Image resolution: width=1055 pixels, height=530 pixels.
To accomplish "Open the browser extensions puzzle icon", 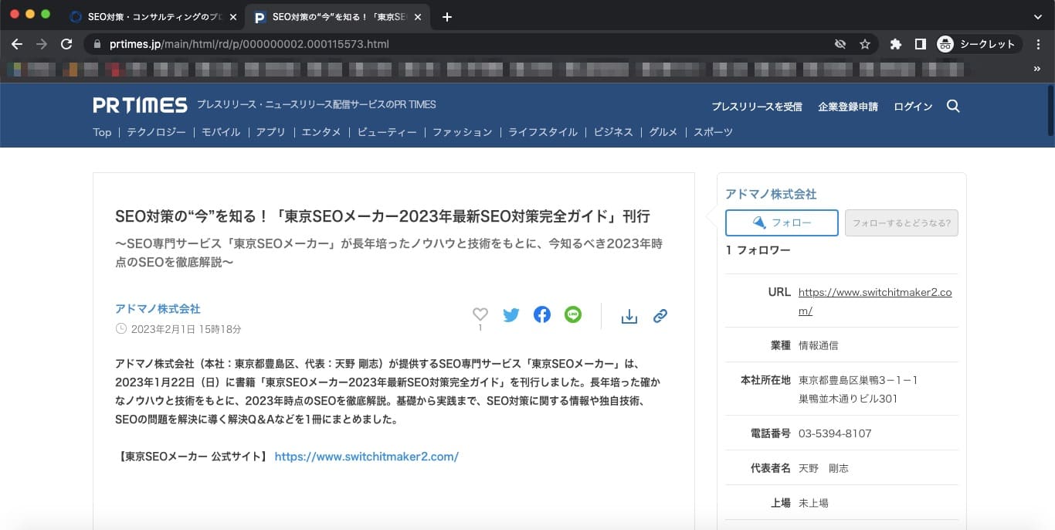I will [896, 44].
